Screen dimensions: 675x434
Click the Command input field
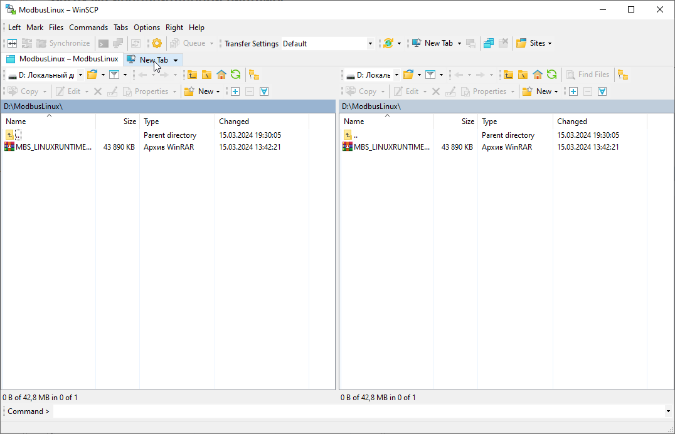pos(358,411)
